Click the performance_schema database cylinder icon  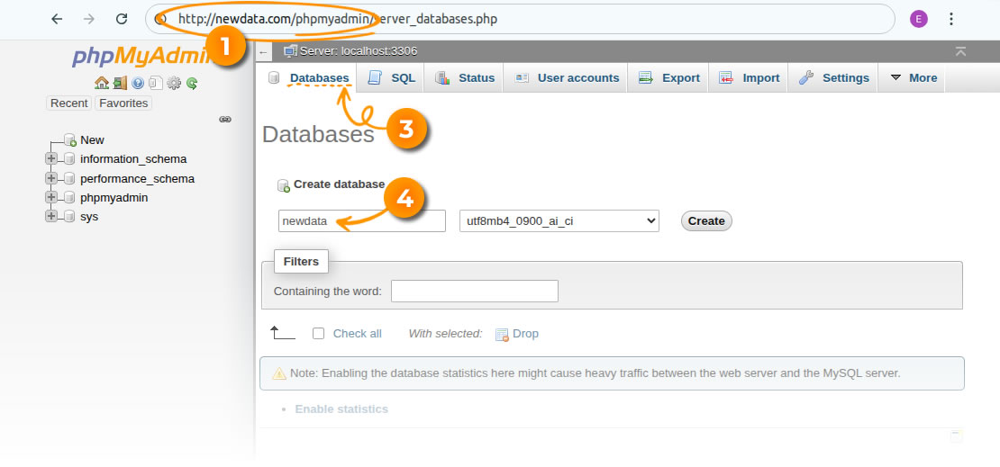point(69,178)
